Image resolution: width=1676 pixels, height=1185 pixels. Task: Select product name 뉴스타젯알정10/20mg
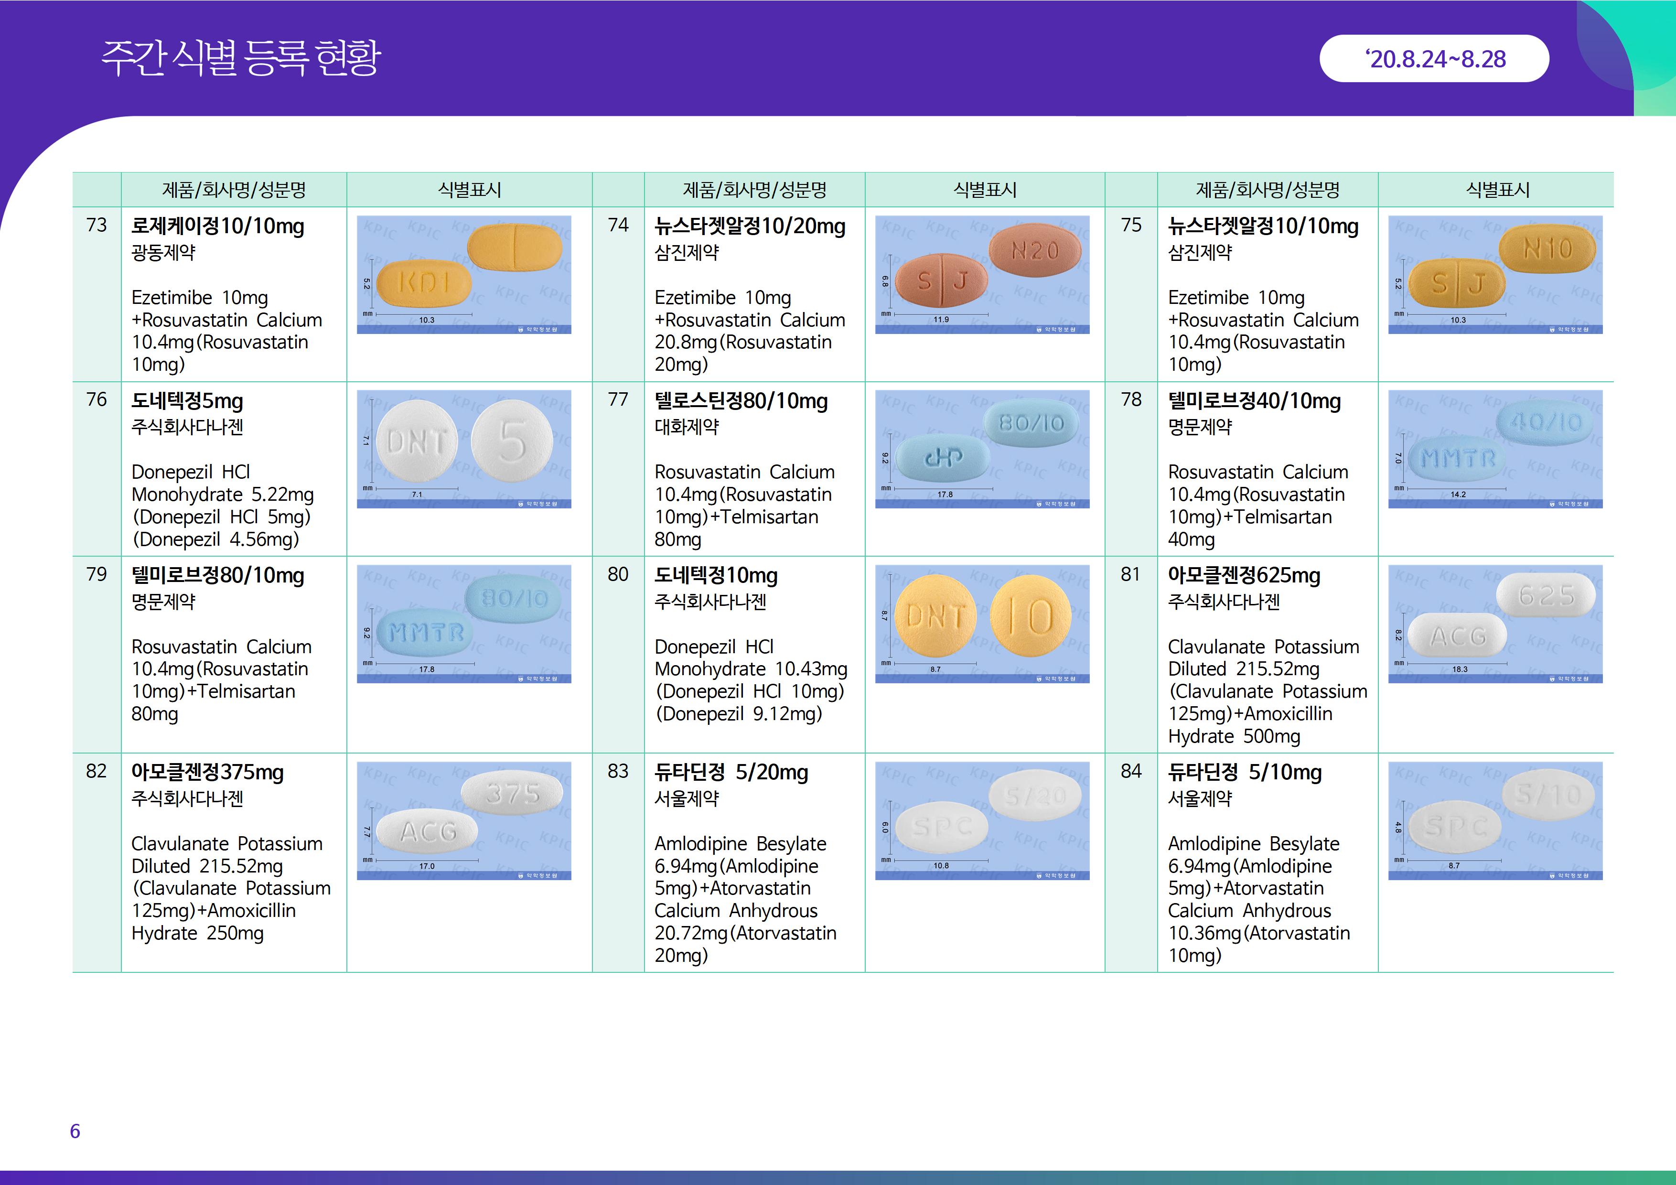[750, 226]
